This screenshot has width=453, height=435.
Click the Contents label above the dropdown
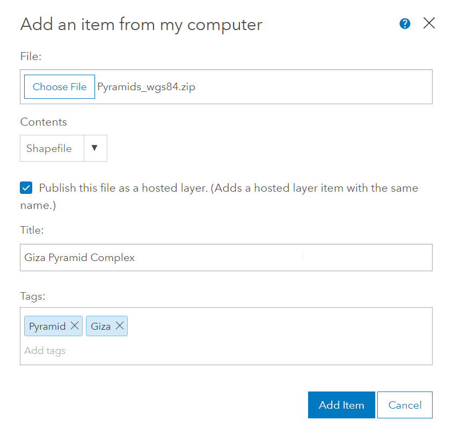[43, 122]
